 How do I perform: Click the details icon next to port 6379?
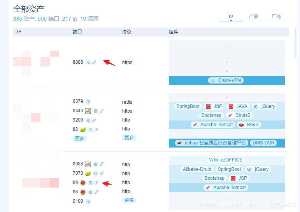coord(88,102)
